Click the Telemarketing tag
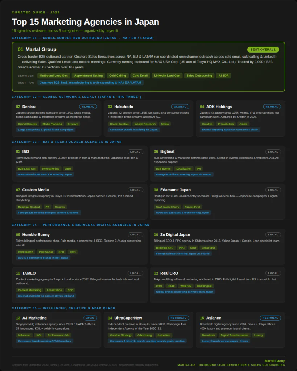The image size is (297, 371). 50,169
